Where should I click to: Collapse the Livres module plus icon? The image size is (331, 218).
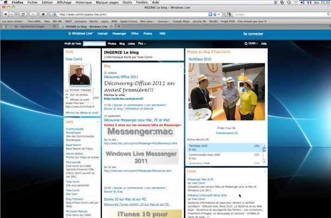click(265, 171)
